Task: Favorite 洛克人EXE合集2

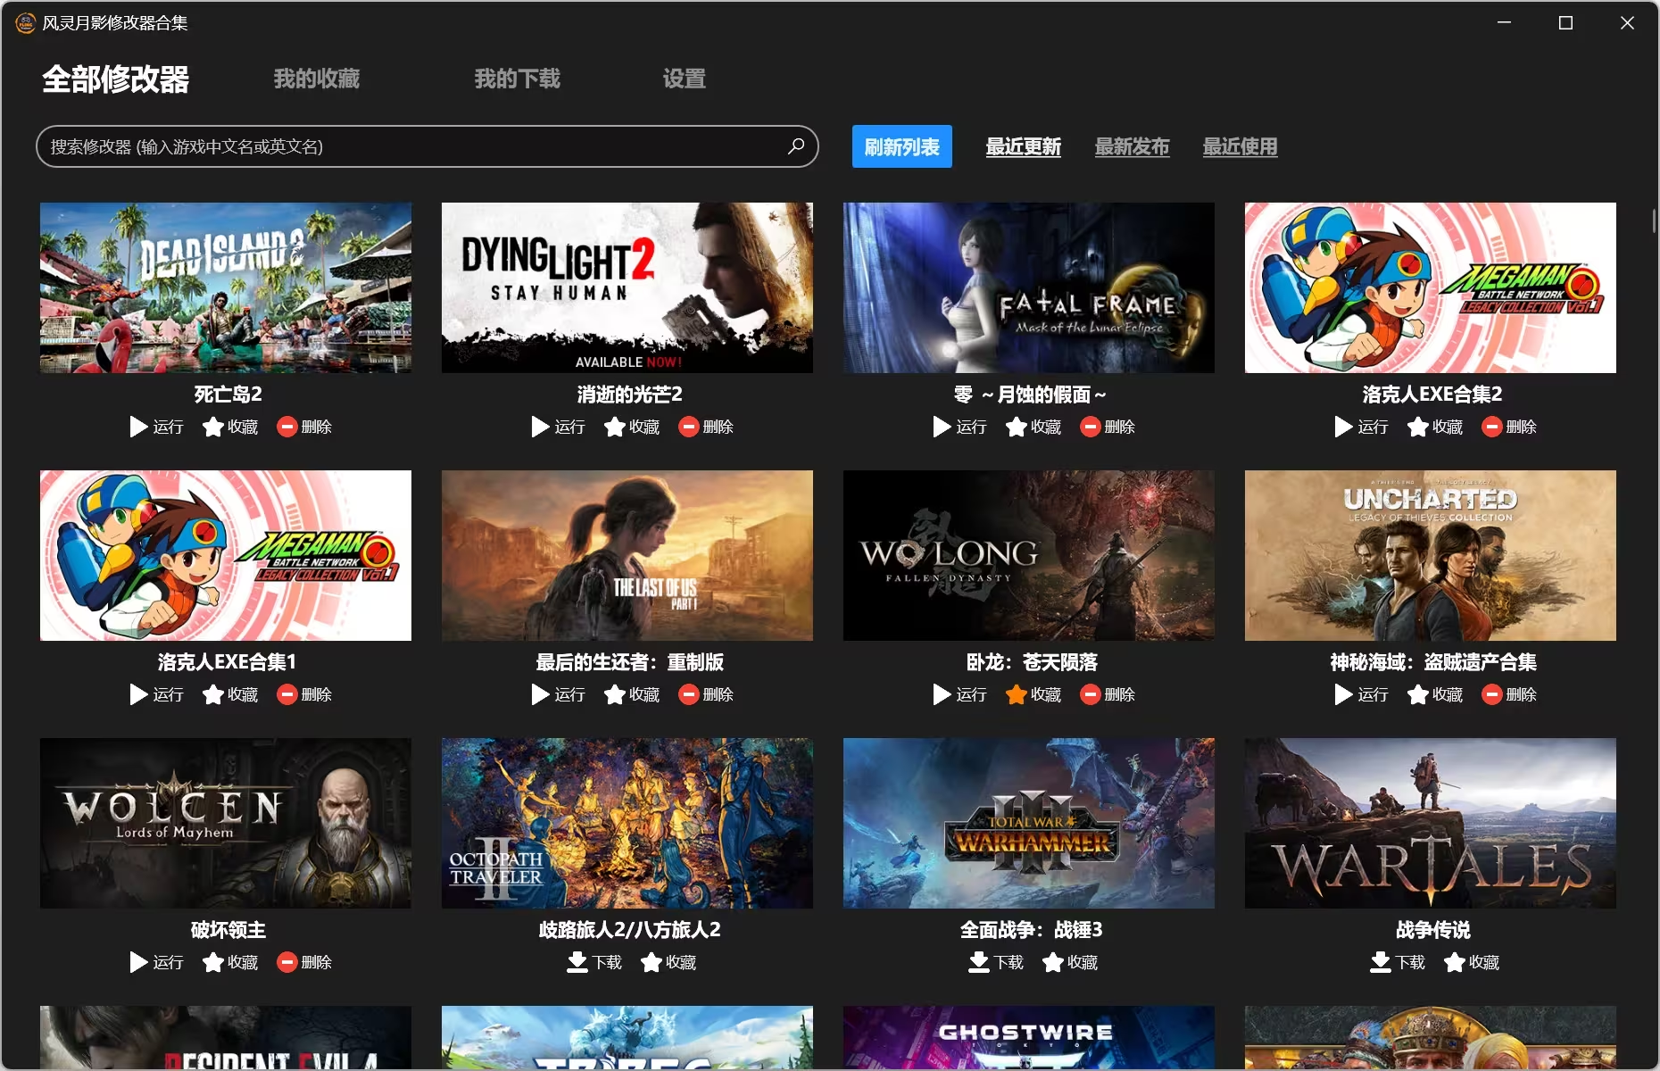Action: click(x=1435, y=427)
